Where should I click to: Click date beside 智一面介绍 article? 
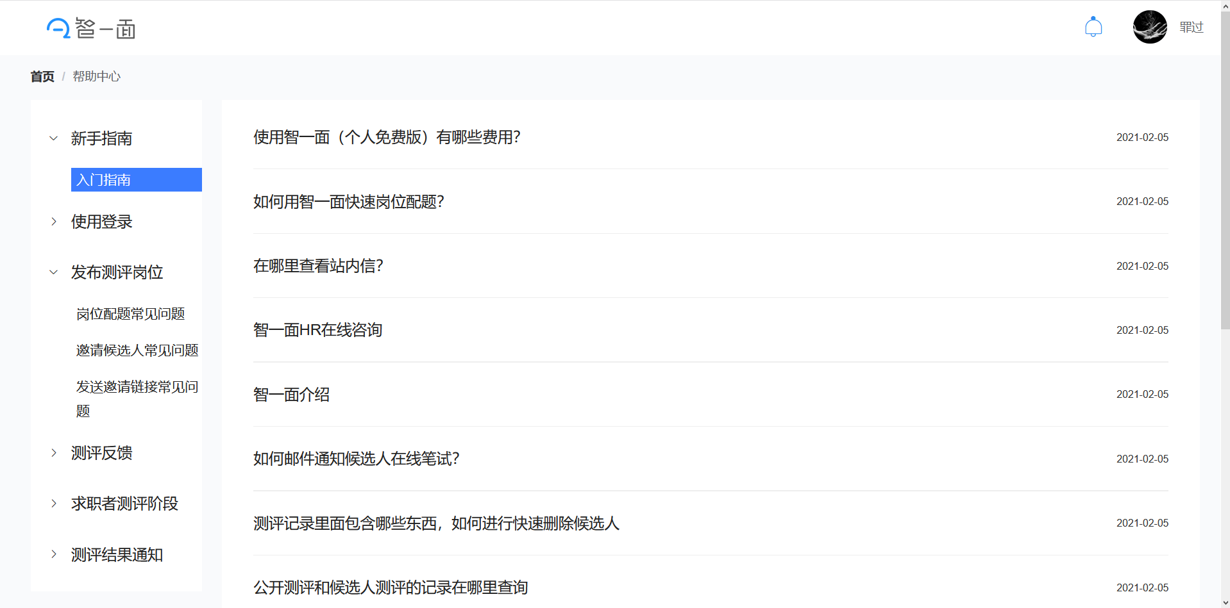pos(1142,394)
